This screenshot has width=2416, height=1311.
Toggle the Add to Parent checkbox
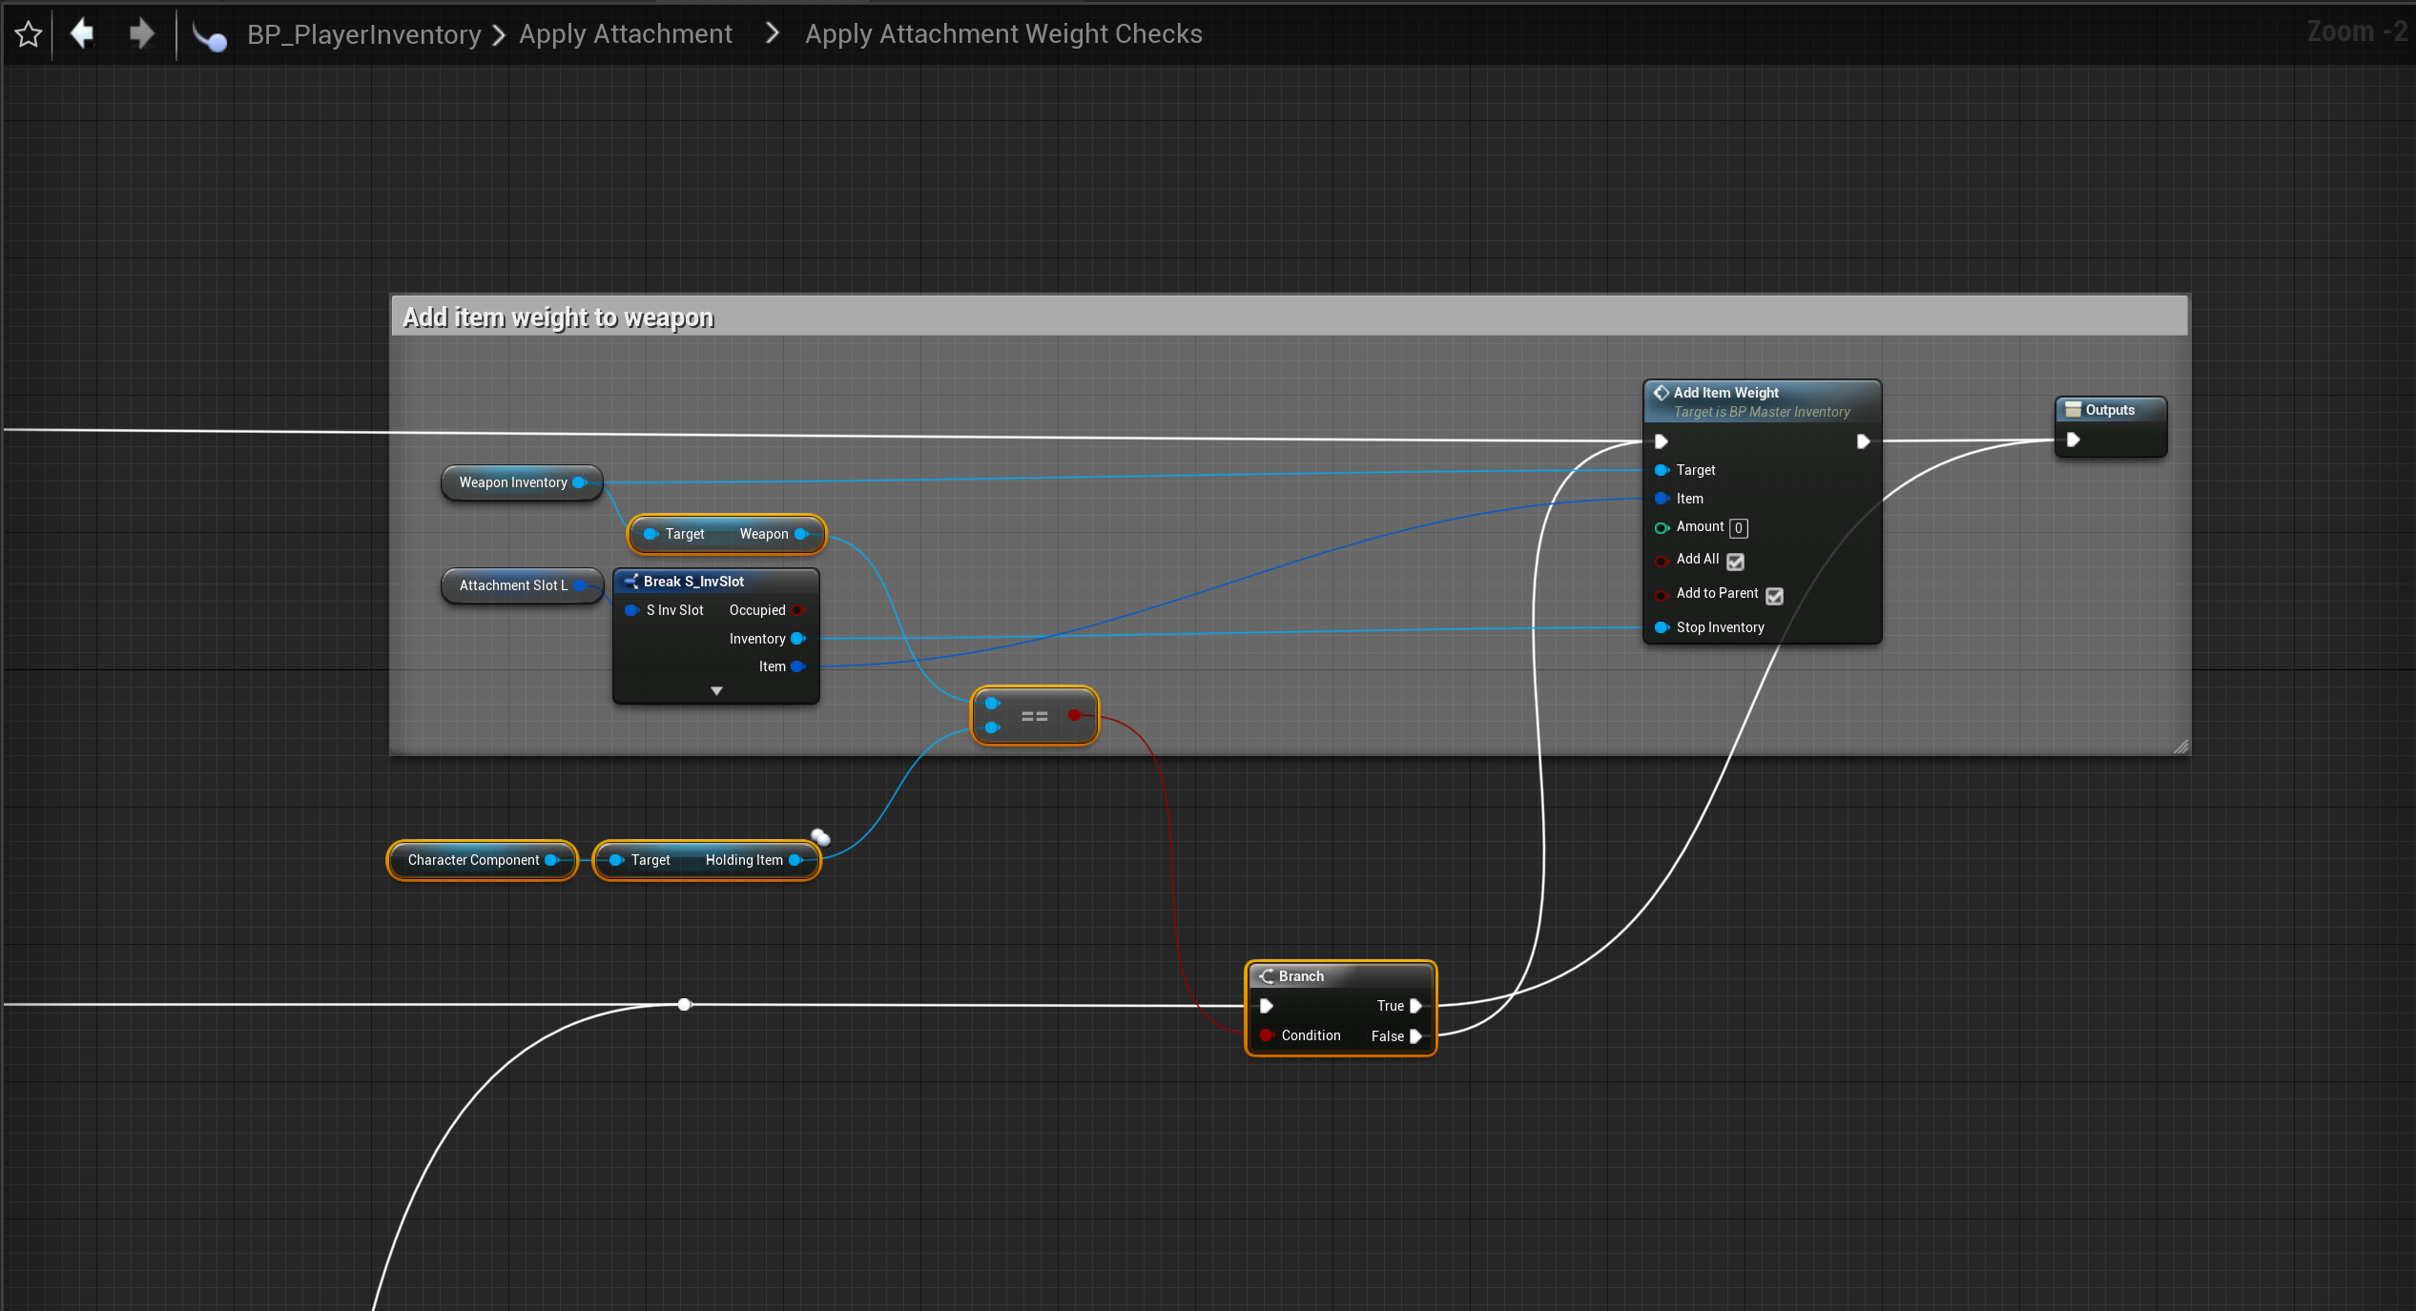(x=1774, y=596)
